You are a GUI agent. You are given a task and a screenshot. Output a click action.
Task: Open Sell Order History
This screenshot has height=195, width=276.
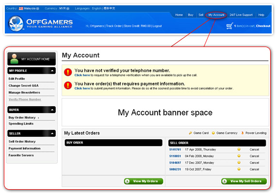[22, 142]
